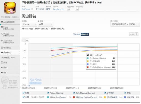Viewport: 141px width, 104px height.
Task: Click the teal CN-Action (Games) legend swatch
Action: [x=48, y=97]
